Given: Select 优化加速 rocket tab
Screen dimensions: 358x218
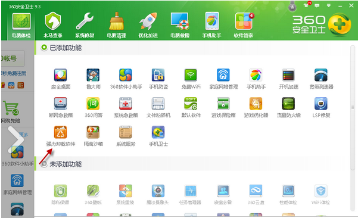Looking at the screenshot, I should click(148, 26).
